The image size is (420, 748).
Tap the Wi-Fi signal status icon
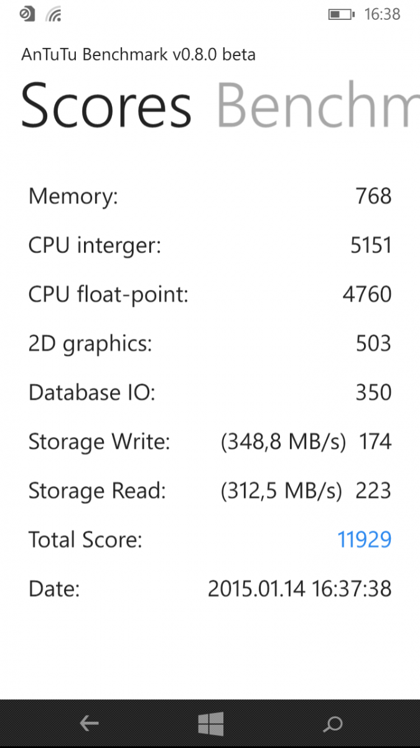tap(53, 14)
